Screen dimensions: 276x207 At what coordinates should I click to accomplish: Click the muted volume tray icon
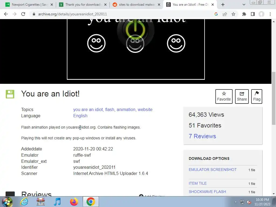click(x=249, y=202)
